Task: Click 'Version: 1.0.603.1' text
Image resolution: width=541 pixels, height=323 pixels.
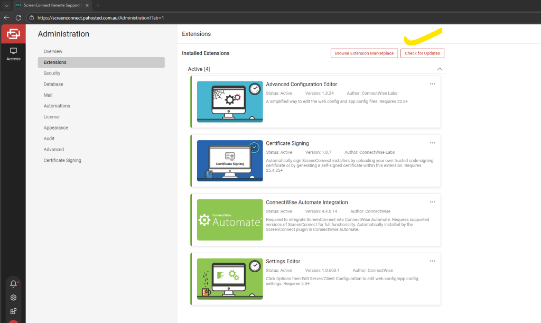Action: (322, 270)
